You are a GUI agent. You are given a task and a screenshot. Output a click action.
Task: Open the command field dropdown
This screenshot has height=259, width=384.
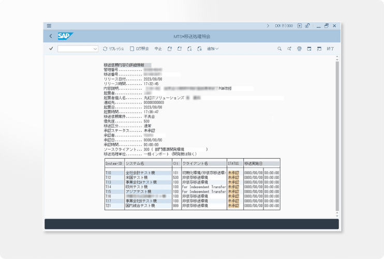point(95,49)
